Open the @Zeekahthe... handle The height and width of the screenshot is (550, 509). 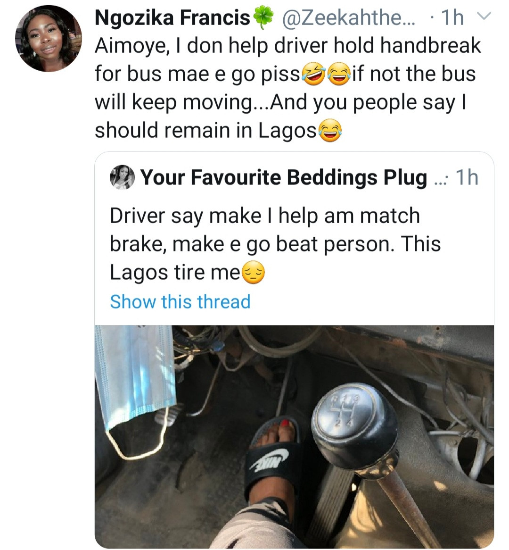tap(349, 18)
